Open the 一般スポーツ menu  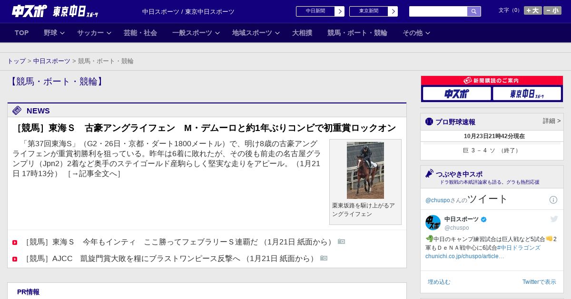(192, 33)
